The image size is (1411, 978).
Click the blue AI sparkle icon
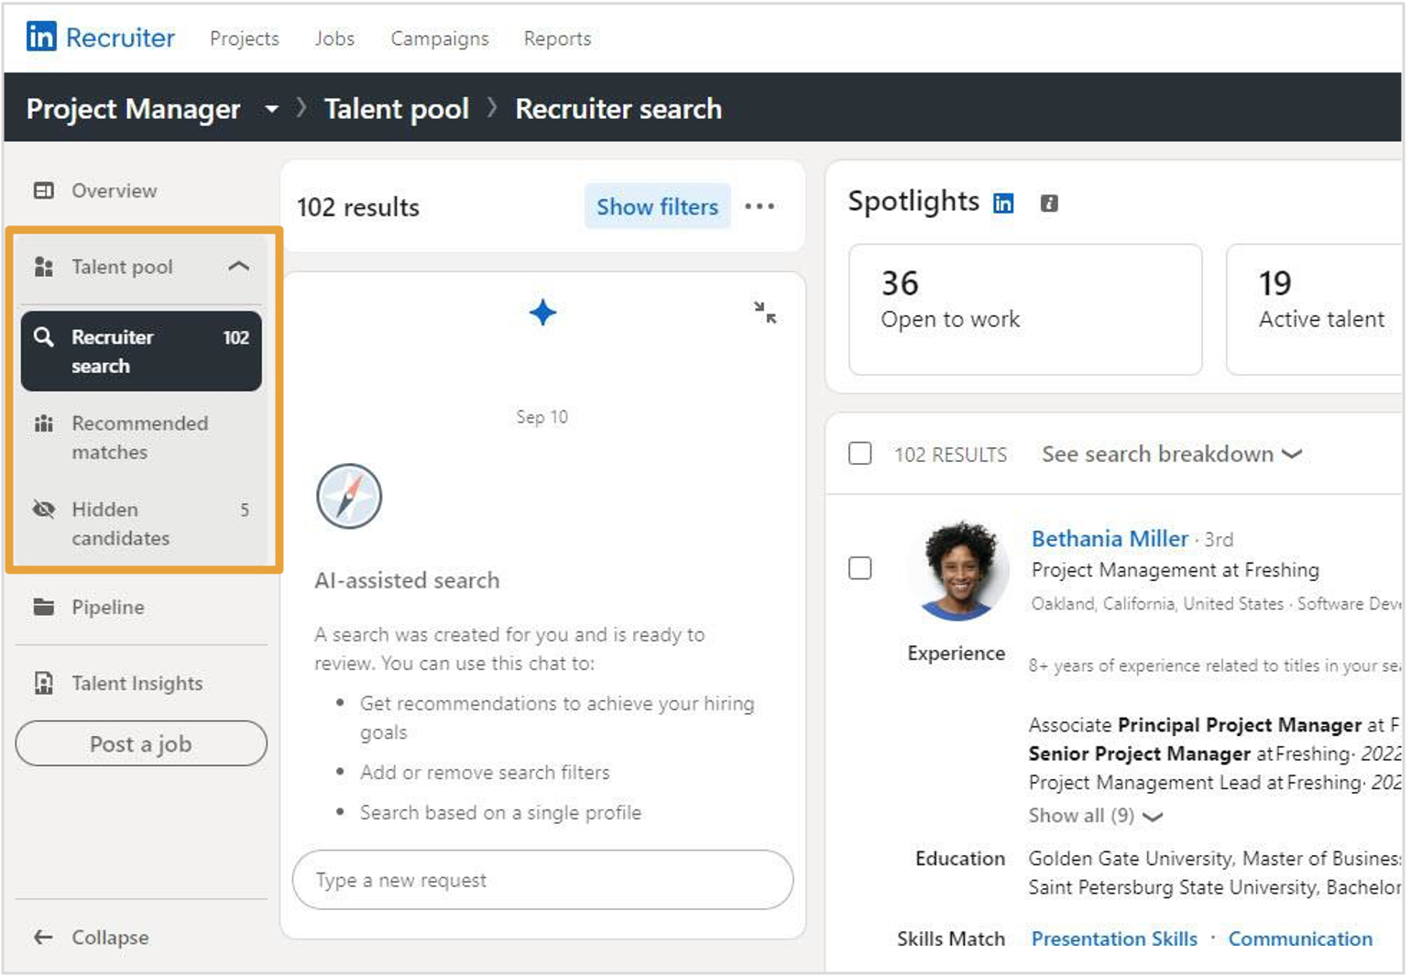[542, 313]
